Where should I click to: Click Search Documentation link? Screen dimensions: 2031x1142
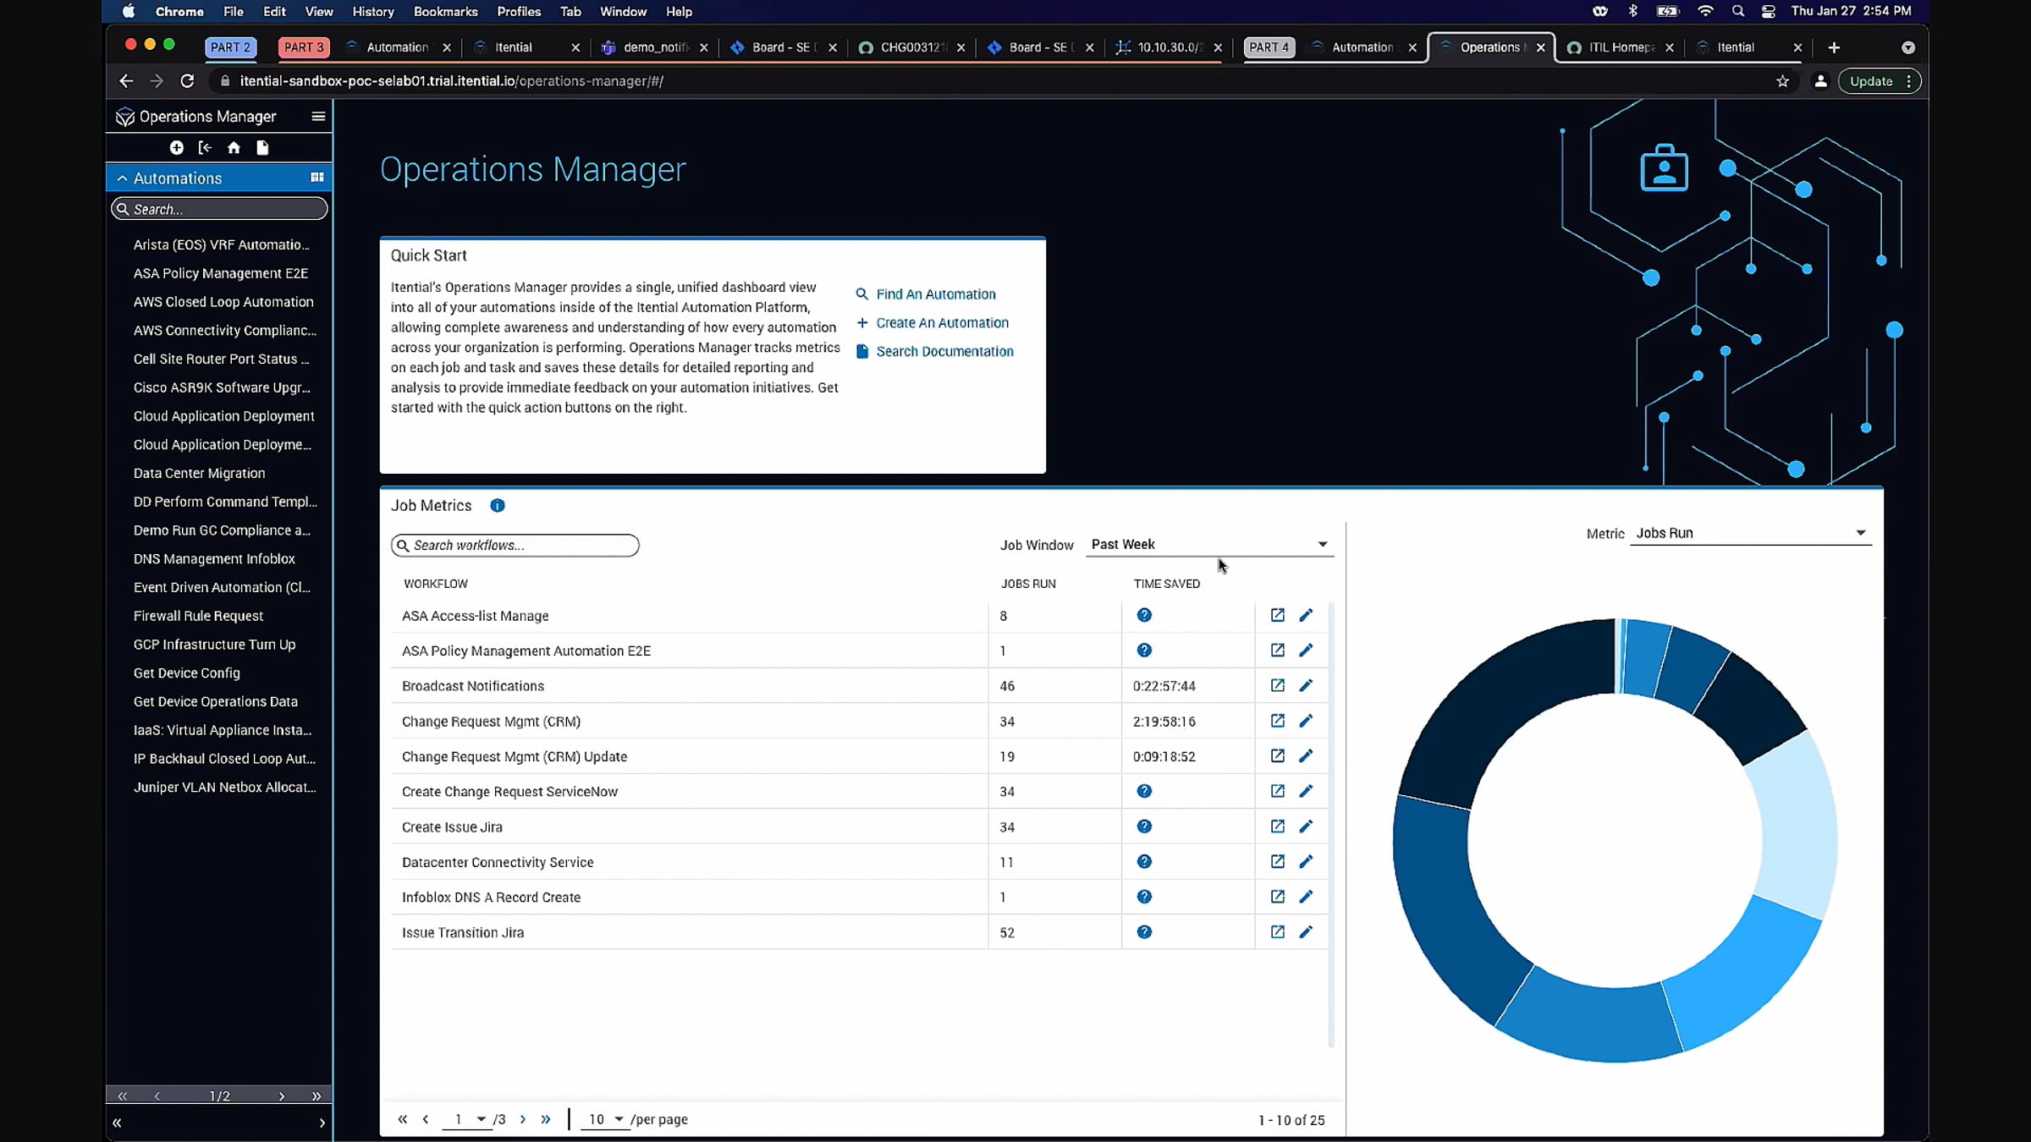click(x=944, y=352)
